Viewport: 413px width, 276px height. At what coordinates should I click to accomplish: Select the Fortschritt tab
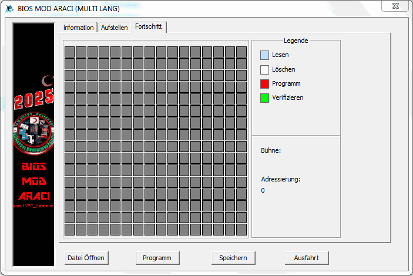click(148, 27)
